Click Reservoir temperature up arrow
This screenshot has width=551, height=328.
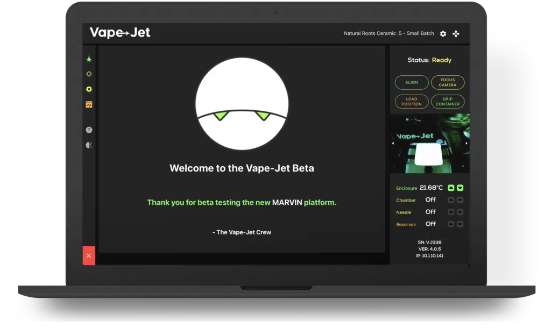[x=451, y=224]
